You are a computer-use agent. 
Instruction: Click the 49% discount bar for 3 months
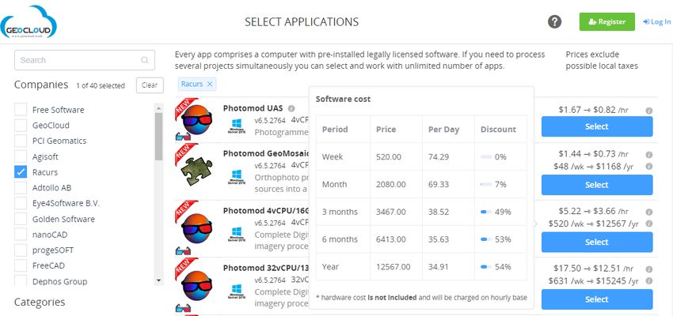point(486,212)
